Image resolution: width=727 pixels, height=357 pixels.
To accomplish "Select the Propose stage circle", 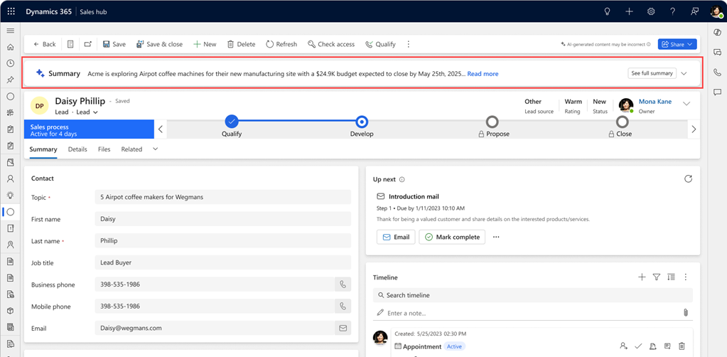I will 492,122.
